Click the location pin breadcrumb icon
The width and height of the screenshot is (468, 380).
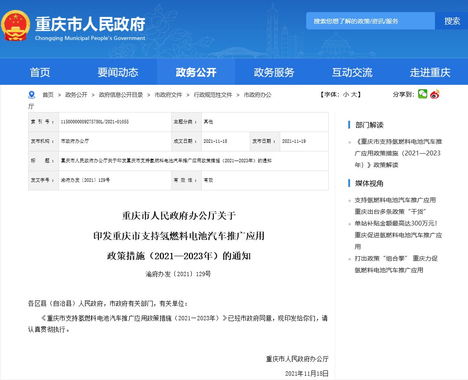(32, 95)
